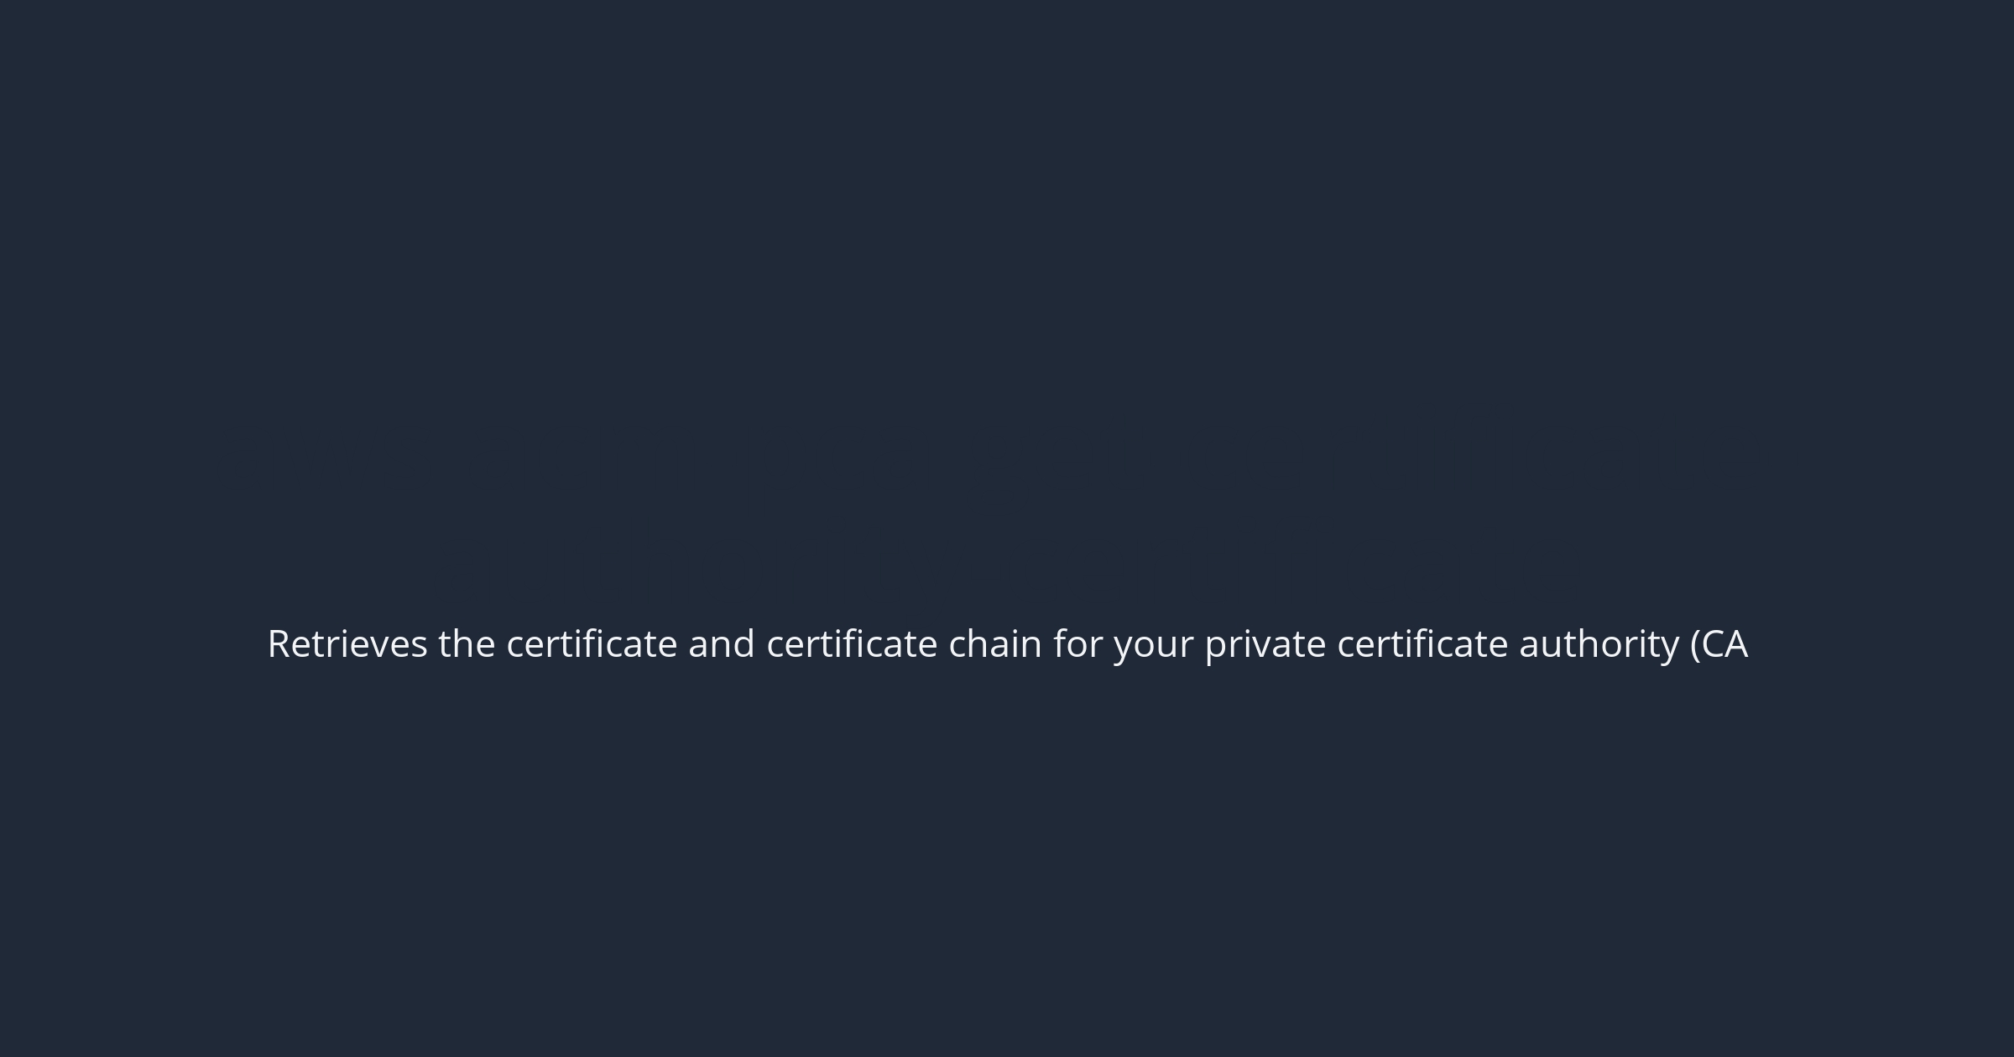Click the word "and"
2014x1057 pixels.
[x=722, y=644]
